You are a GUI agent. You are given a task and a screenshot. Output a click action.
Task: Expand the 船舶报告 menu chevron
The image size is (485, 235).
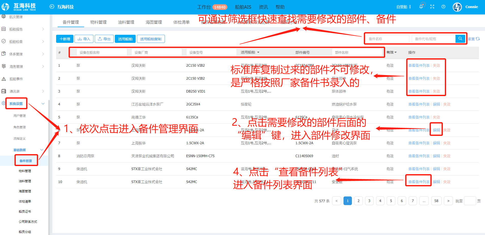(43, 29)
